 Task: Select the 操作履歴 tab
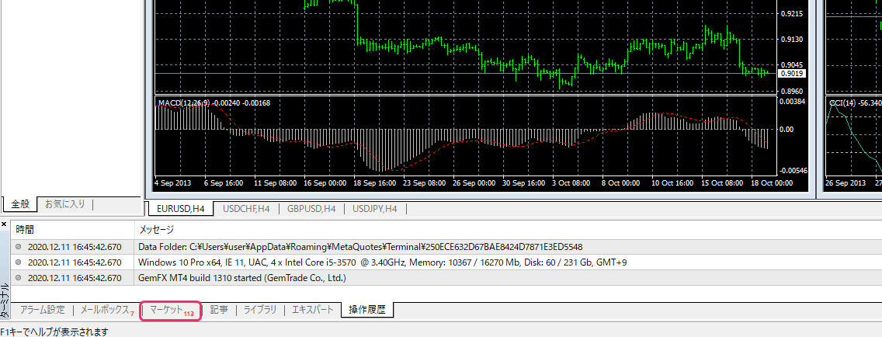(x=368, y=310)
